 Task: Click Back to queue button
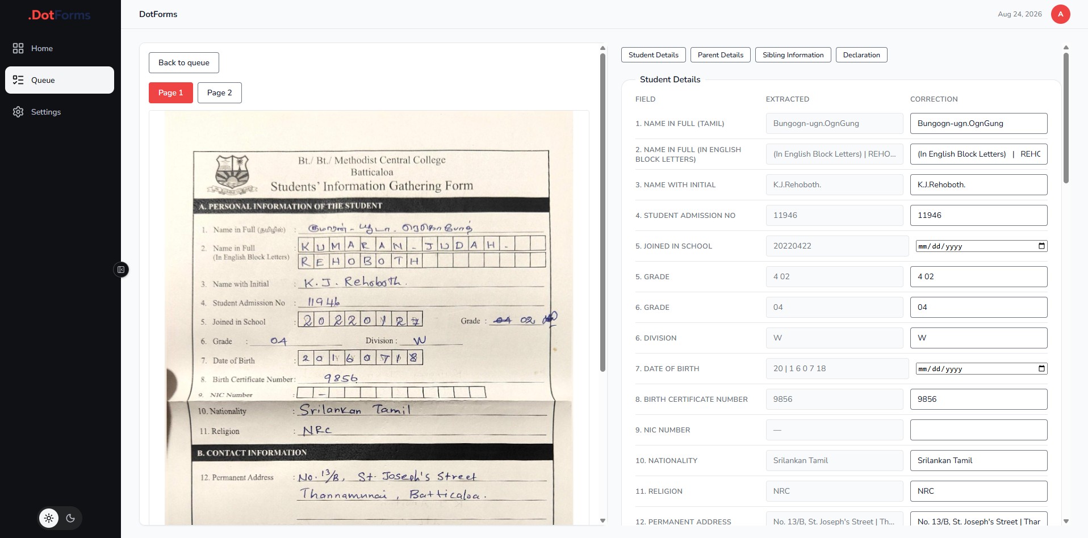[184, 62]
